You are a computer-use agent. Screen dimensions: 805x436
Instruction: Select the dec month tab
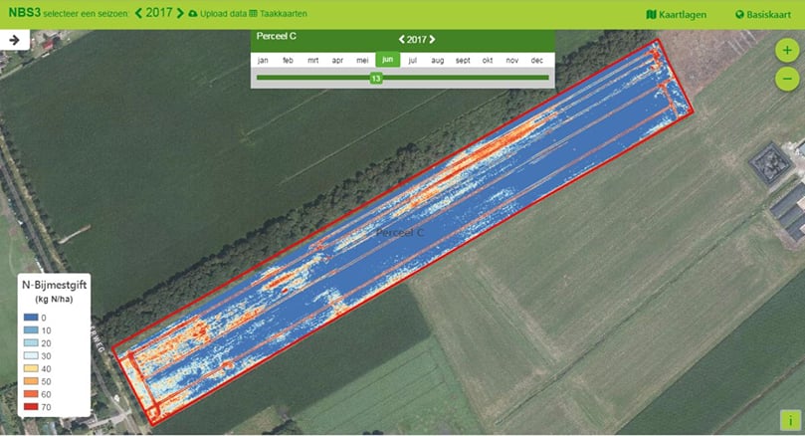[x=537, y=60]
